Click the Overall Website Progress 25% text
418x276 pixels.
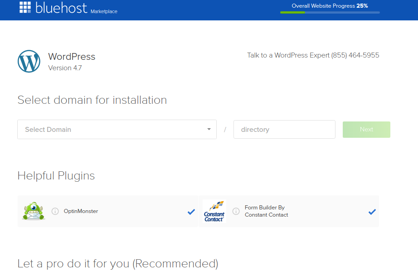330,6
